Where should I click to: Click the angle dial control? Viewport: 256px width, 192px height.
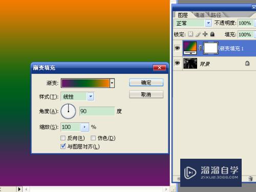[68, 111]
